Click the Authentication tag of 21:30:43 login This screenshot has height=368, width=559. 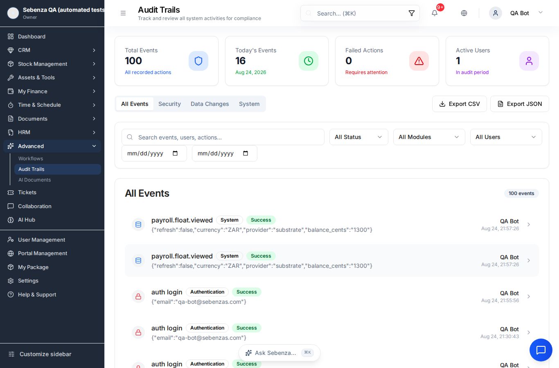tap(207, 328)
